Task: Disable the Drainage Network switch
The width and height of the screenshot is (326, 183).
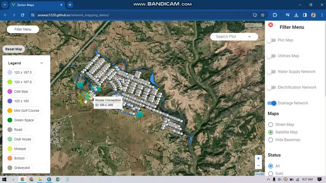Action: (272, 103)
